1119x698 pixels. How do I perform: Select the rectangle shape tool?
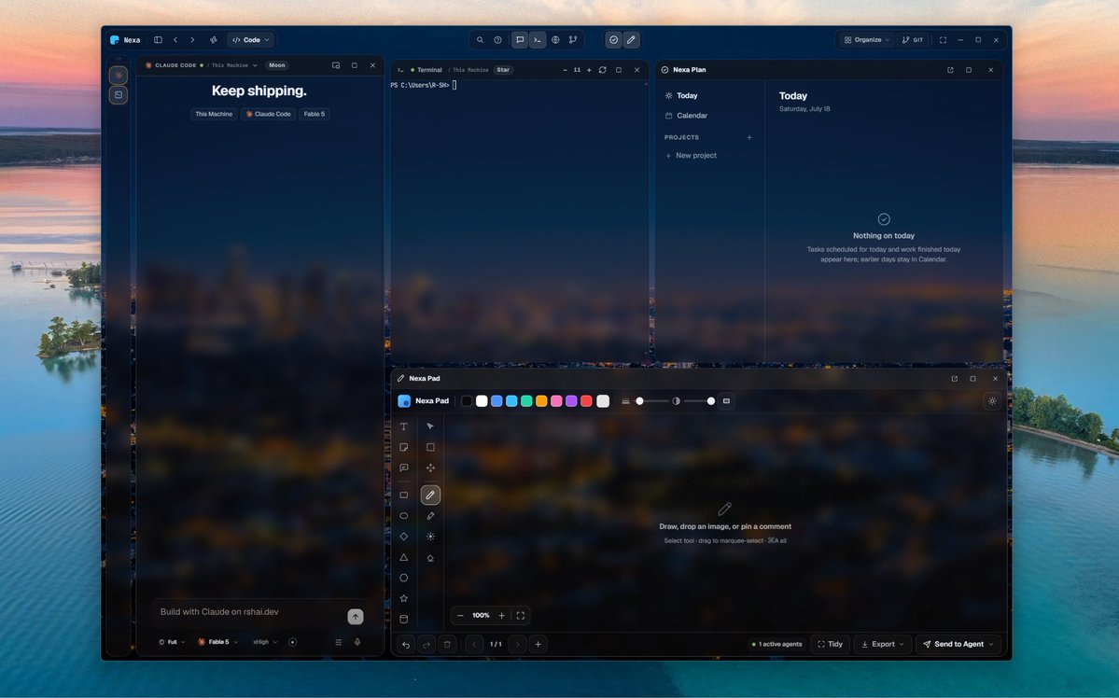pos(404,495)
